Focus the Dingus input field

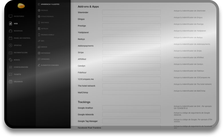point(131,19)
